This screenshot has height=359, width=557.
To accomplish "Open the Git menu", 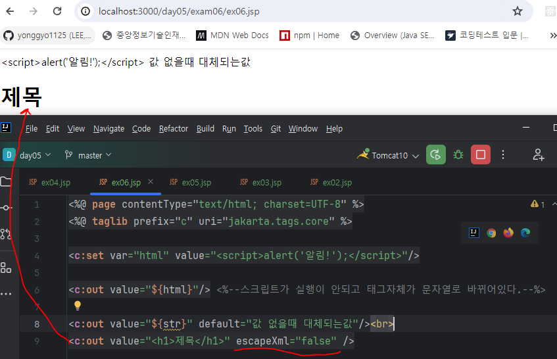I will tap(276, 129).
